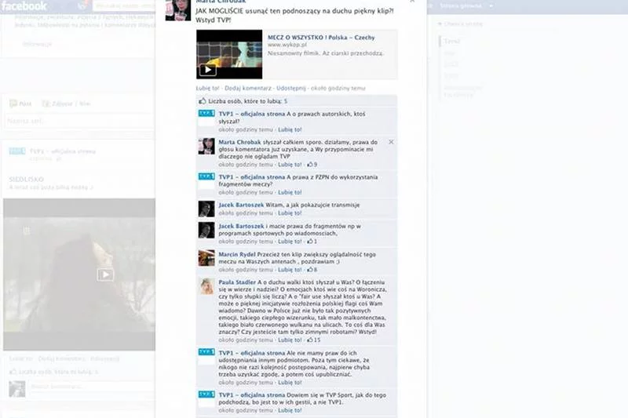Click Marcin Rydel's avatar picture
Image resolution: width=628 pixels, height=418 pixels.
(206, 258)
